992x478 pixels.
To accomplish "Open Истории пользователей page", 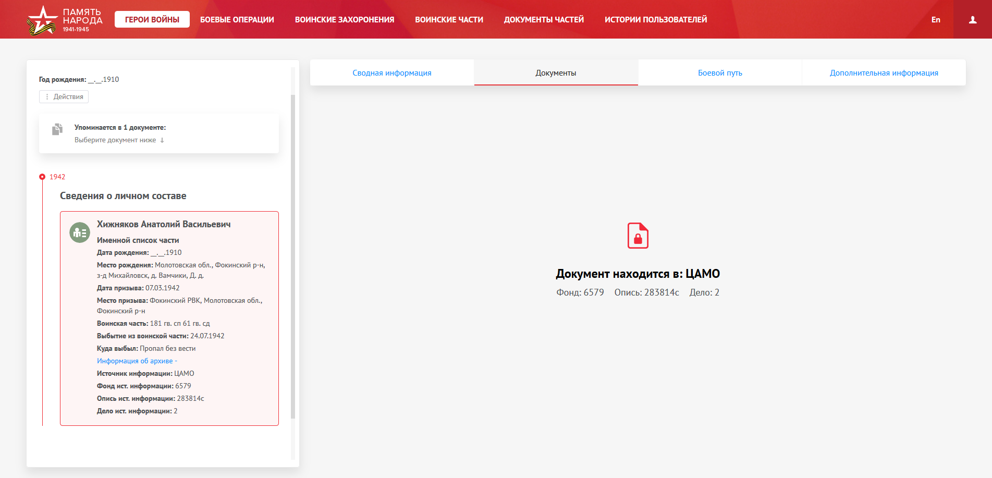I will [656, 19].
